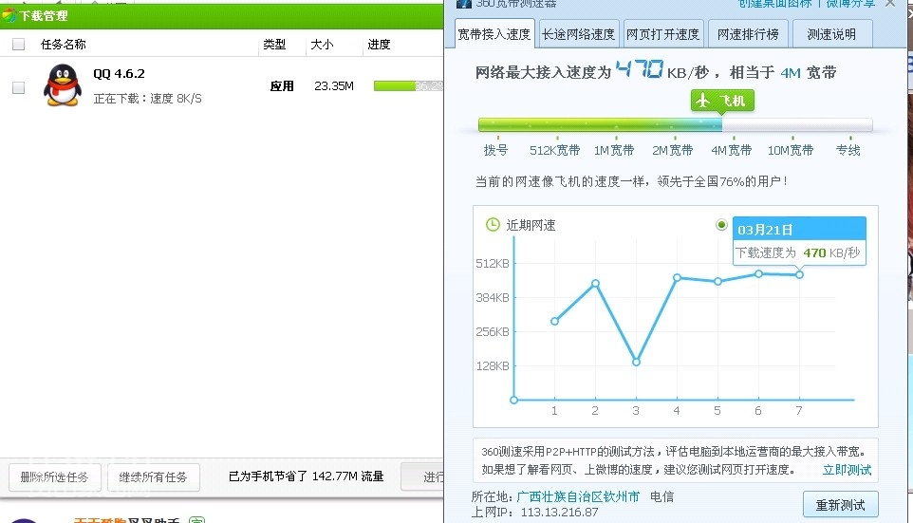Click 删除所选任务 button
The image size is (913, 523).
(55, 477)
